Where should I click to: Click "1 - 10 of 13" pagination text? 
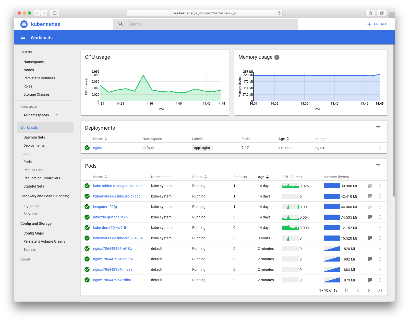click(328, 290)
